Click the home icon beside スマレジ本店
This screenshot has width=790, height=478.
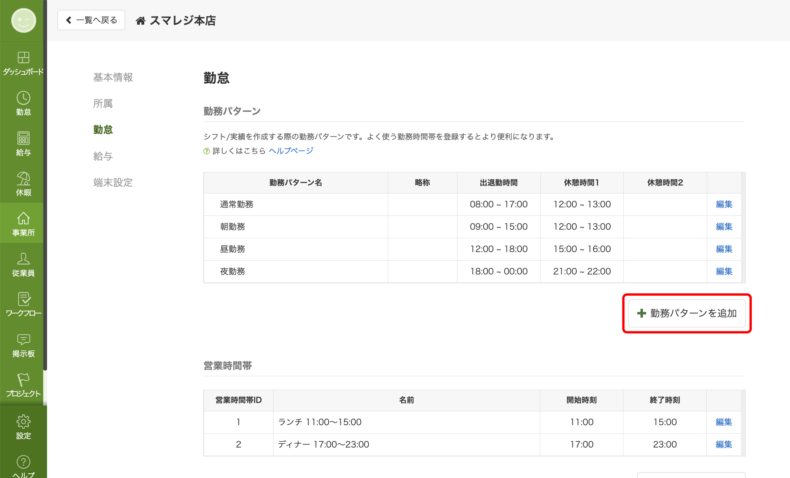coord(140,20)
